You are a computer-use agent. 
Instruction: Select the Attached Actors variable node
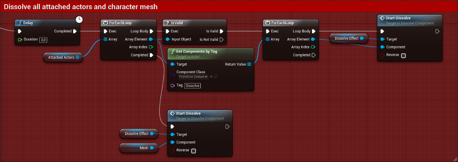tap(60, 58)
